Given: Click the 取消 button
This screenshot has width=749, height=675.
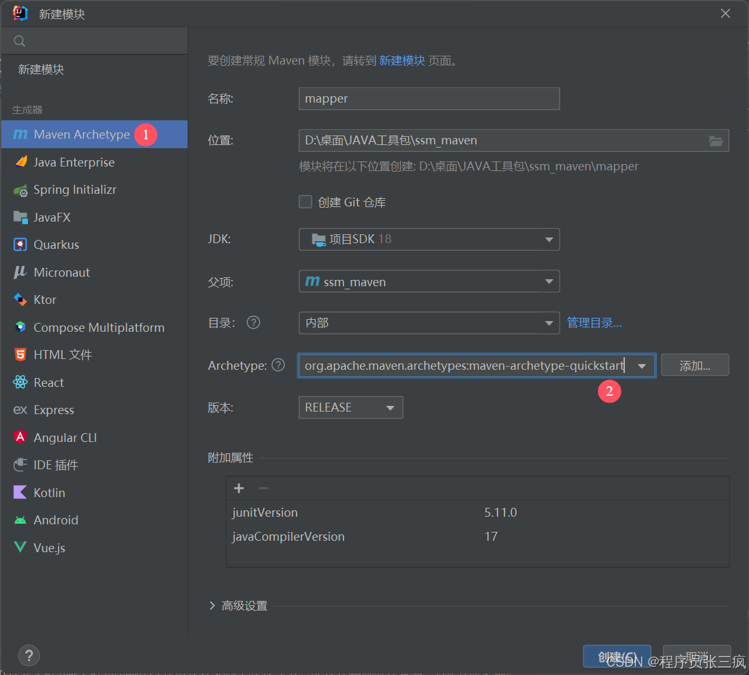Looking at the screenshot, I should coord(696,657).
